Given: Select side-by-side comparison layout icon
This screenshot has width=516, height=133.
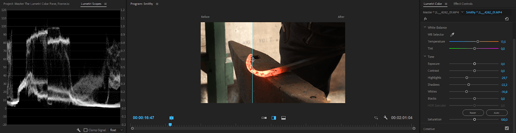Looking at the screenshot, I should tap(264, 118).
